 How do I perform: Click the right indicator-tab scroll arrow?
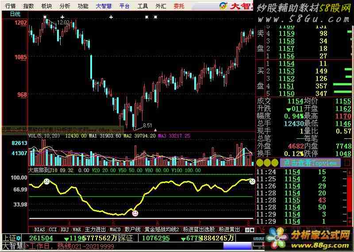pos(252,230)
